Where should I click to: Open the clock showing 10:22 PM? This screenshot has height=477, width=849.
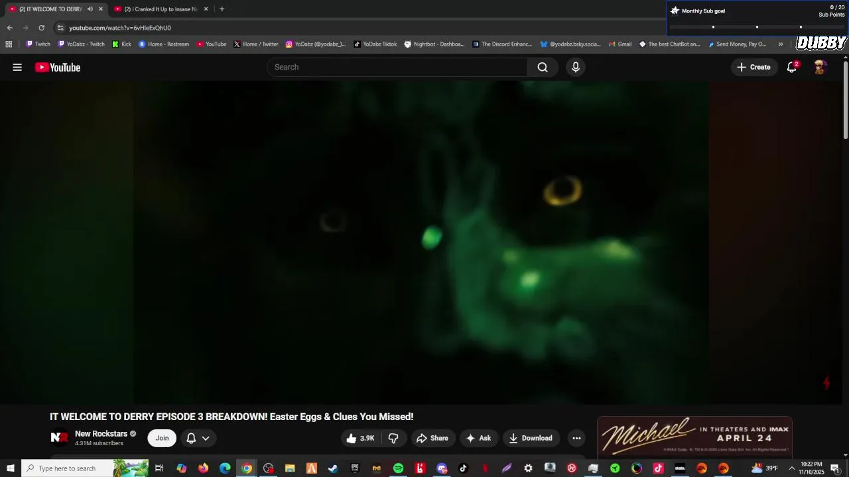pos(811,468)
